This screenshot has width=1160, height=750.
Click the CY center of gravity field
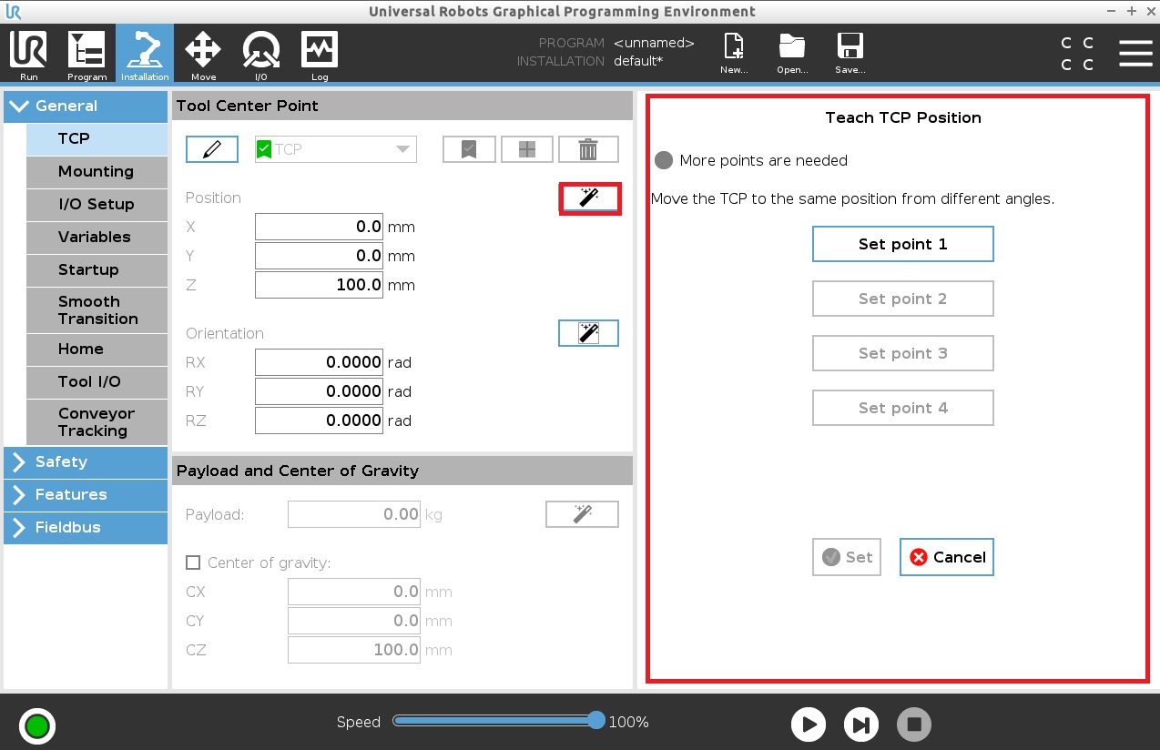pos(354,621)
